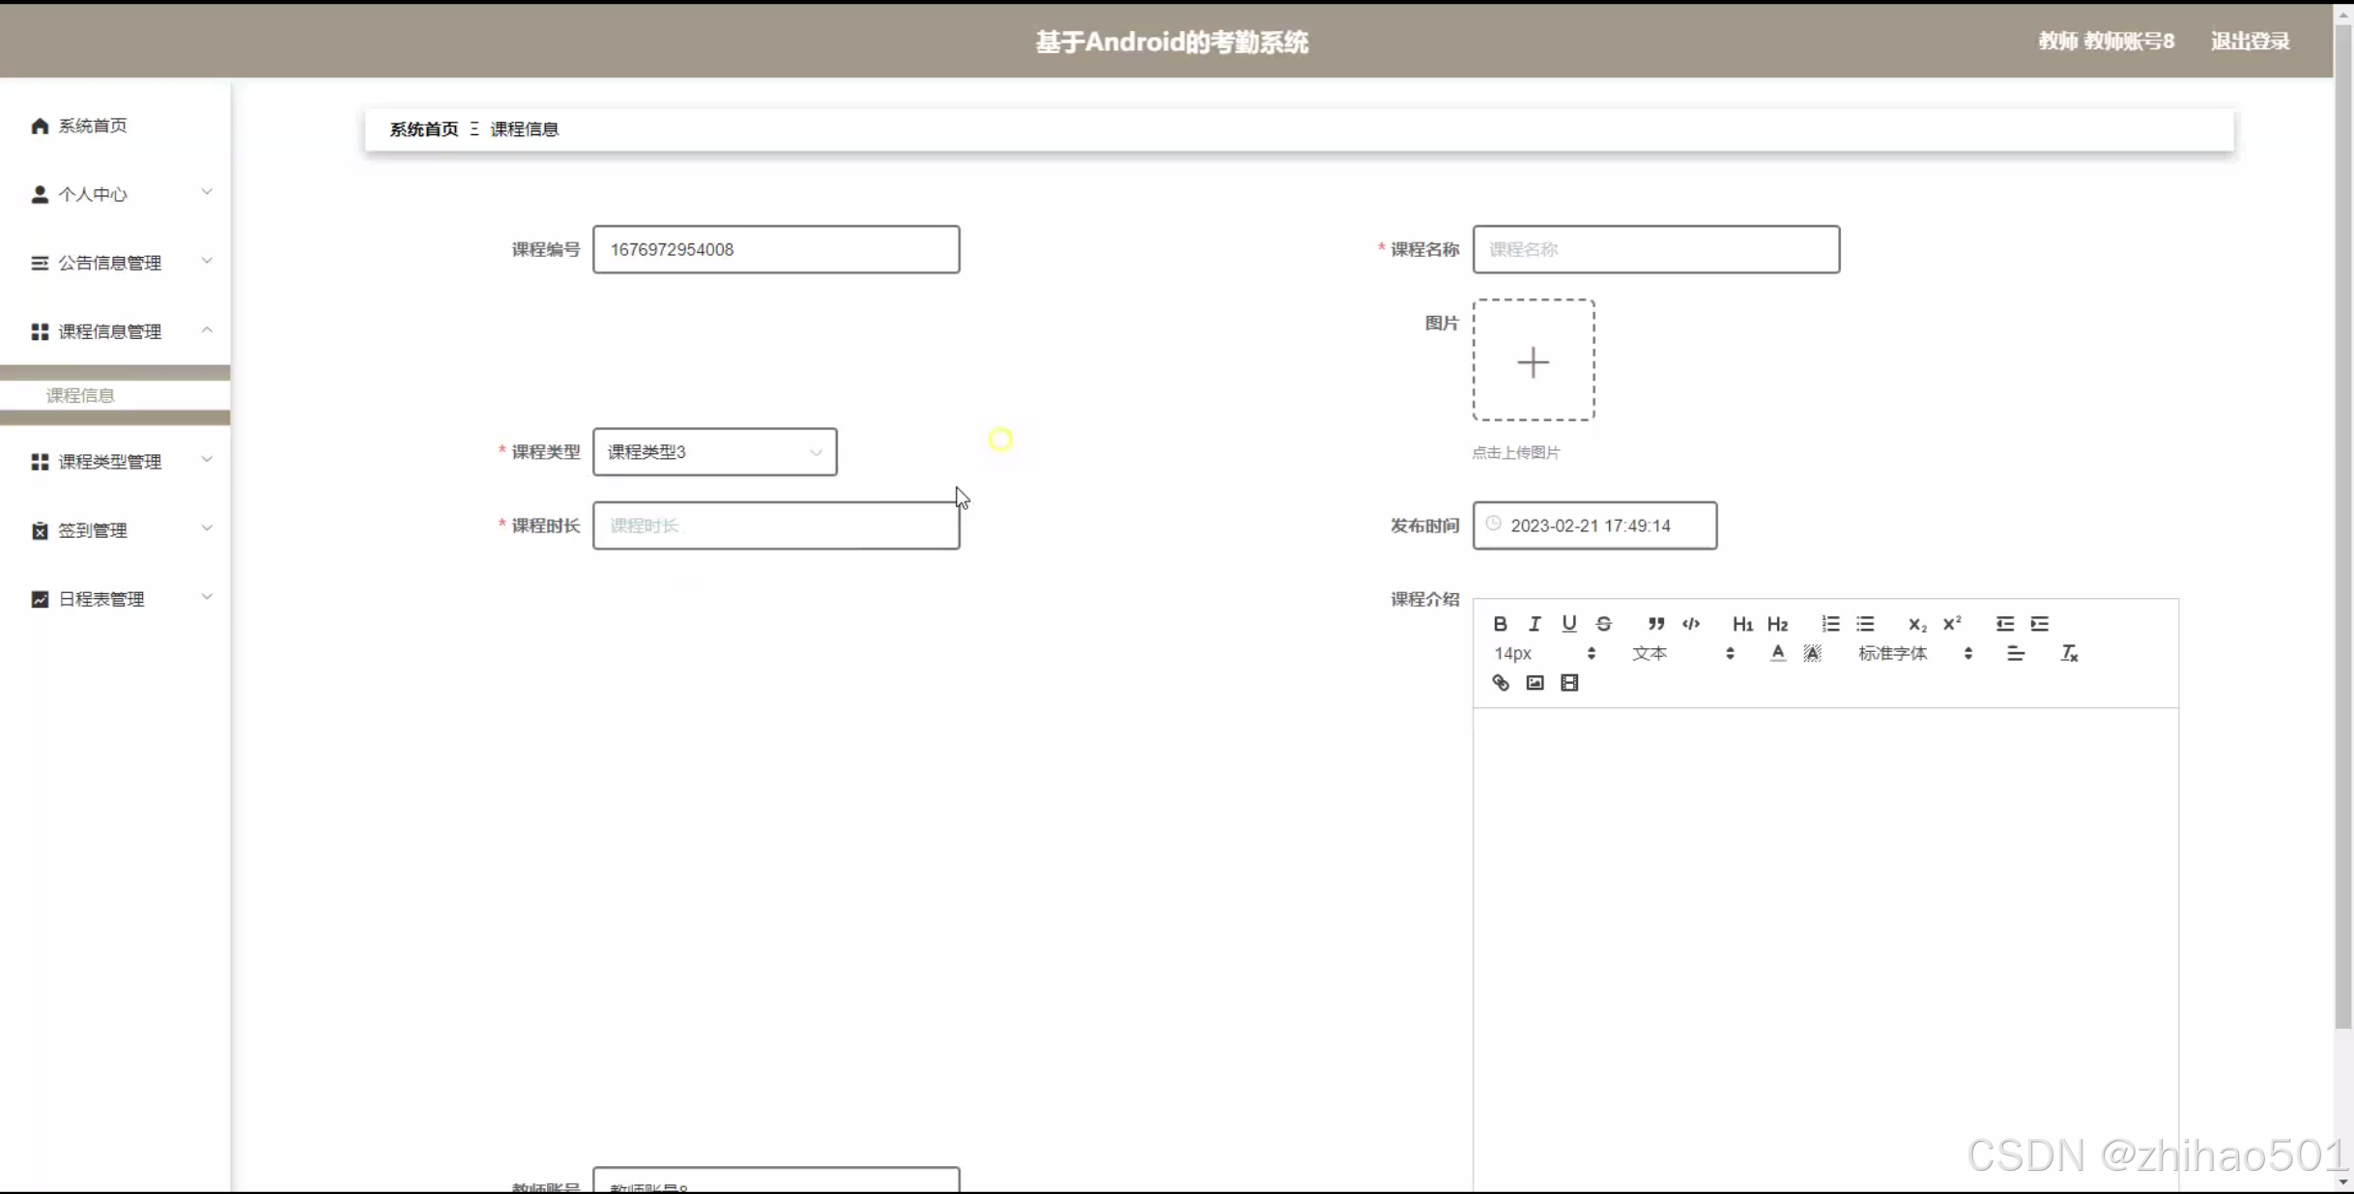Click 退出登录 to log out
Viewport: 2354px width, 1194px height.
pyautogui.click(x=2250, y=41)
